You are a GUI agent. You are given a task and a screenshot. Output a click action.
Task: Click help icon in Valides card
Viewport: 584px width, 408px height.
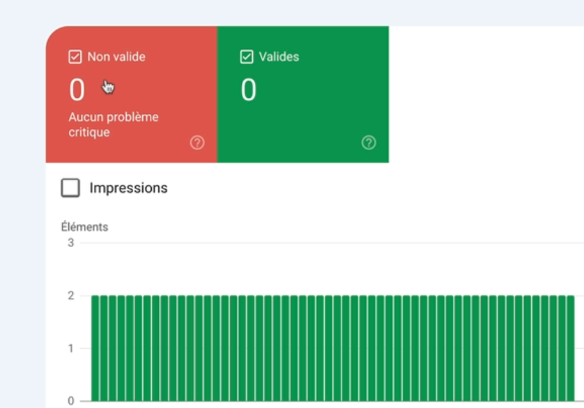(369, 143)
